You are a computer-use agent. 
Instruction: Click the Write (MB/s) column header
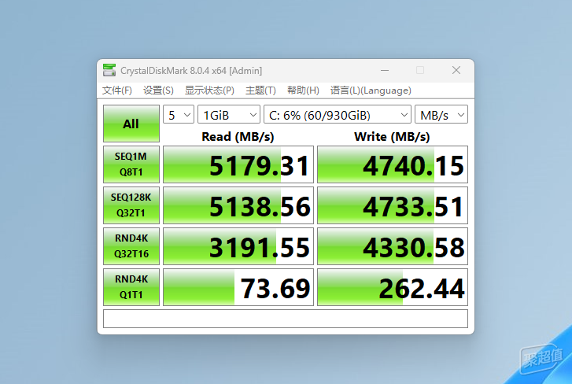[x=392, y=136]
